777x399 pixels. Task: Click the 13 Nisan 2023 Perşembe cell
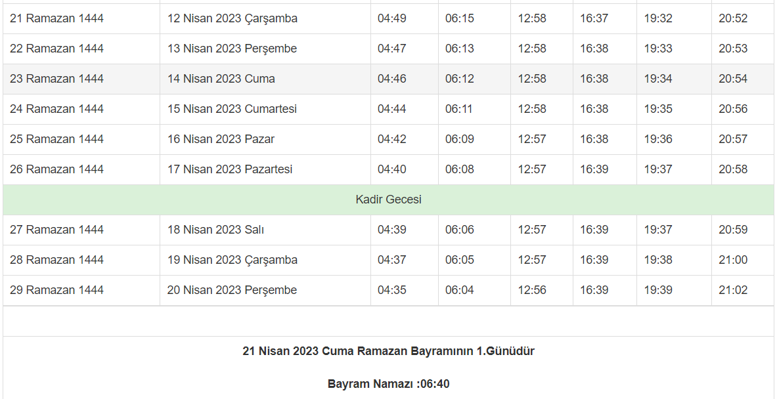pyautogui.click(x=232, y=49)
